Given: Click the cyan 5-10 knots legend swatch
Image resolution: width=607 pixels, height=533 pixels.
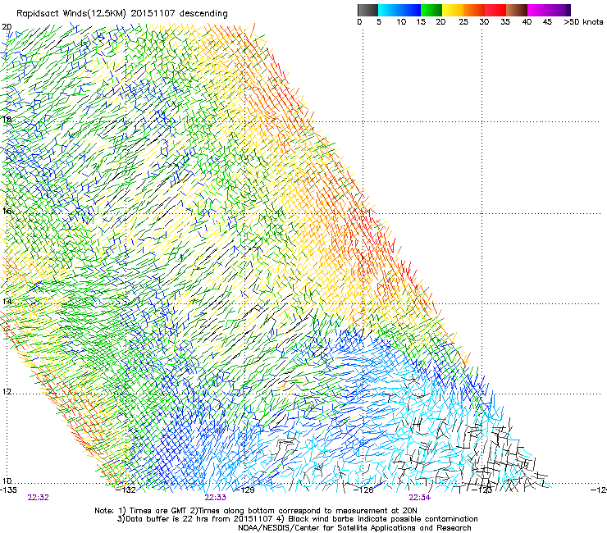Looking at the screenshot, I should coord(389,10).
